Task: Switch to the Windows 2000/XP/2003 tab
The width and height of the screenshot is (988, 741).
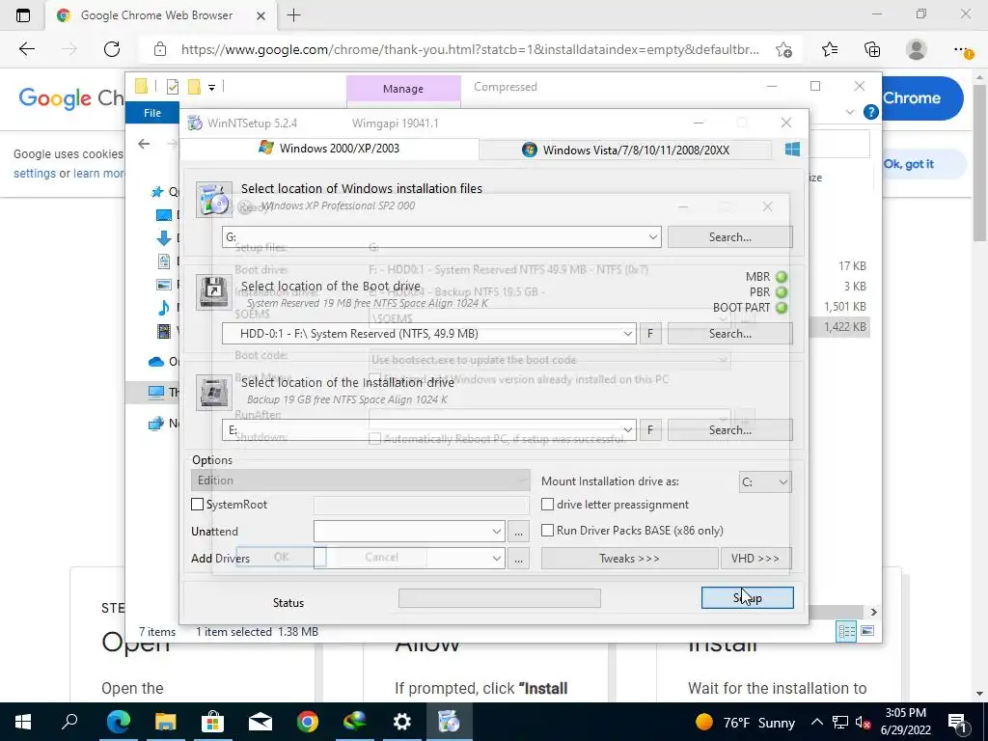Action: coord(329,148)
